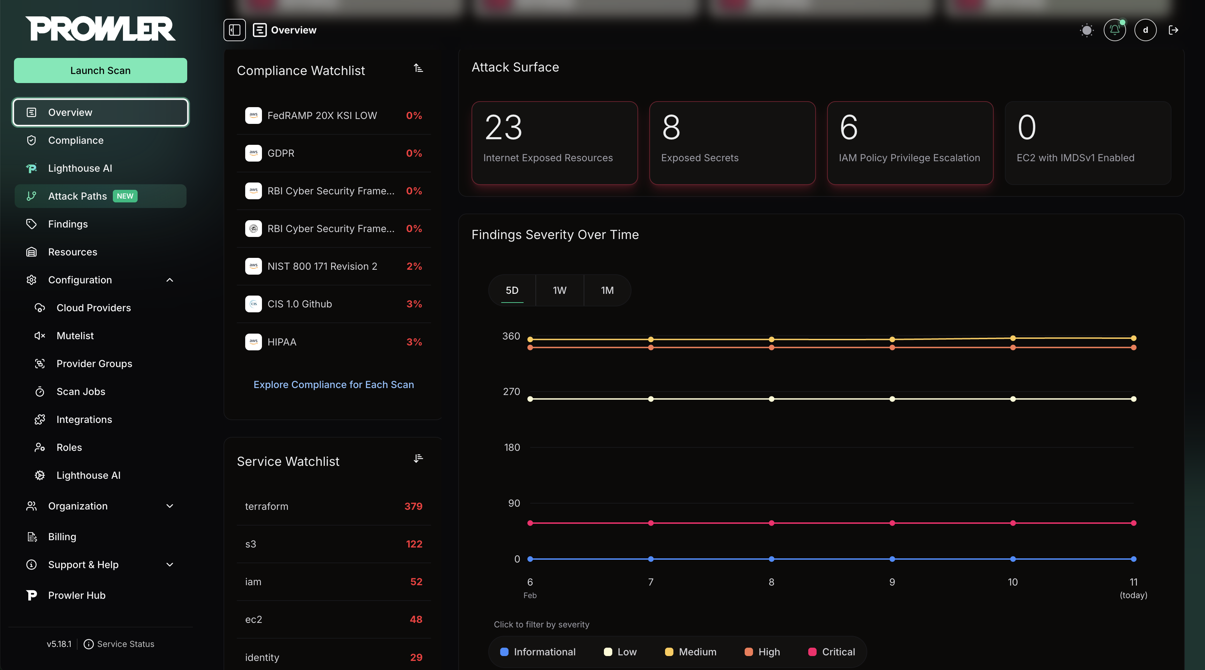1205x670 pixels.
Task: Expand the Organization menu
Action: pyautogui.click(x=170, y=506)
